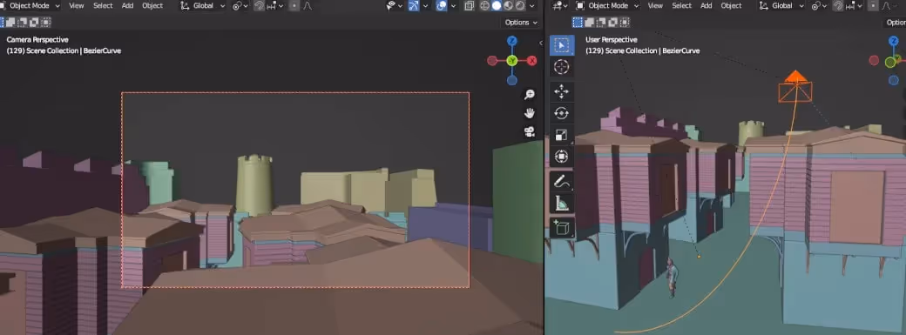The image size is (906, 335).
Task: Switch to solid shading in left viewport
Action: point(497,6)
